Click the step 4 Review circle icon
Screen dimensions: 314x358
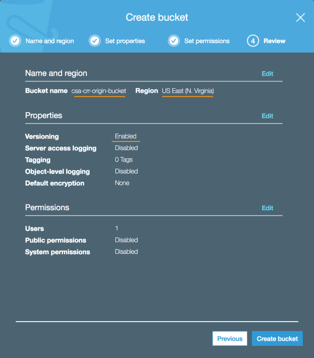[253, 41]
